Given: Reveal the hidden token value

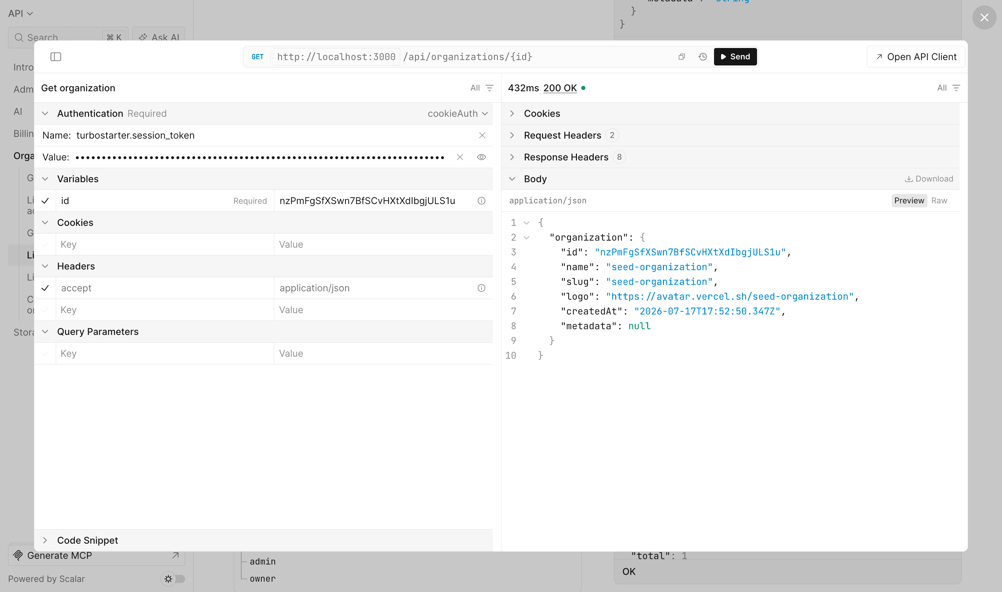Looking at the screenshot, I should tap(482, 157).
